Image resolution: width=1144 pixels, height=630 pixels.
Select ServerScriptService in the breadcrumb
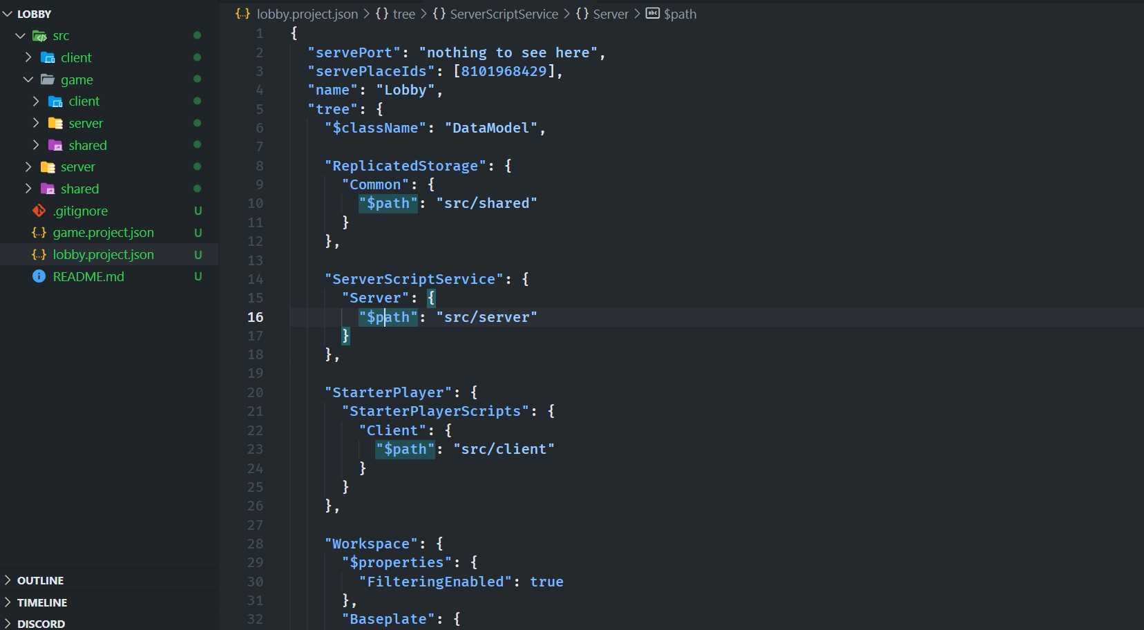pyautogui.click(x=504, y=13)
